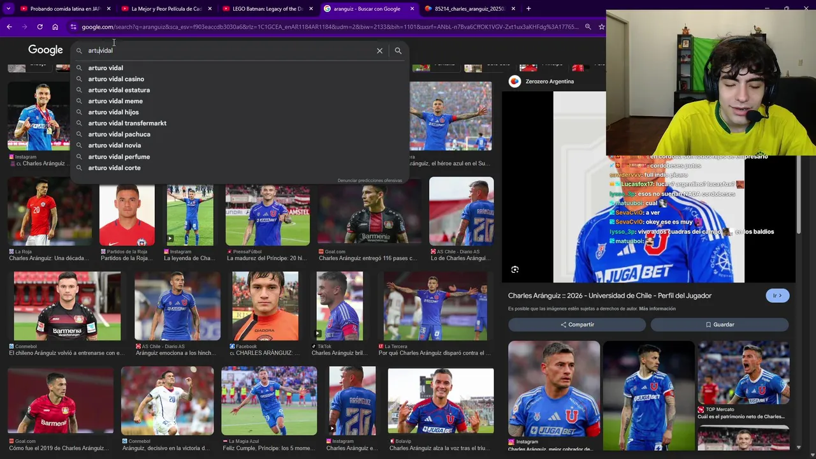Open La Magia Azul Feliz Cumple Príncipe image
Image resolution: width=816 pixels, height=459 pixels.
(269, 401)
